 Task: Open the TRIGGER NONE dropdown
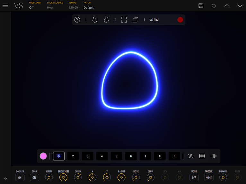[209, 178]
